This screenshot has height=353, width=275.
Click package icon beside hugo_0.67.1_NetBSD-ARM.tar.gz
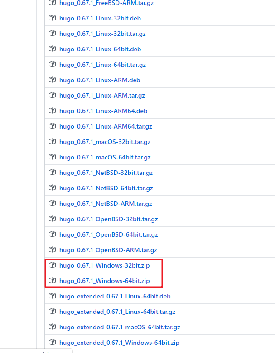(x=52, y=203)
